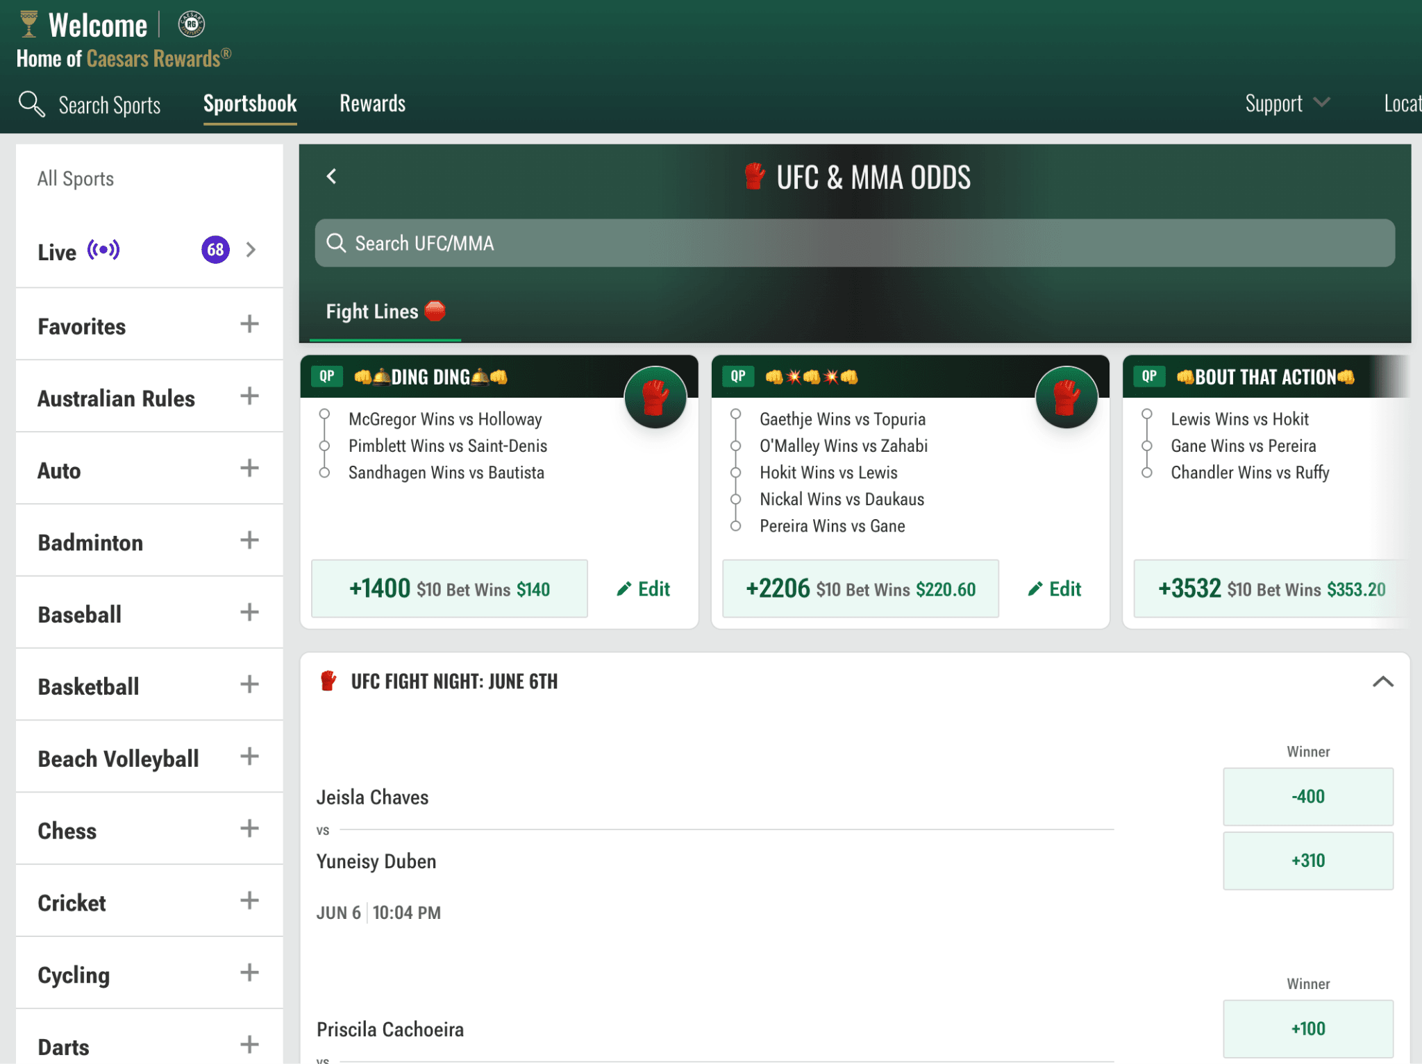This screenshot has height=1064, width=1422.
Task: Expand the Auto sports category
Action: (x=249, y=468)
